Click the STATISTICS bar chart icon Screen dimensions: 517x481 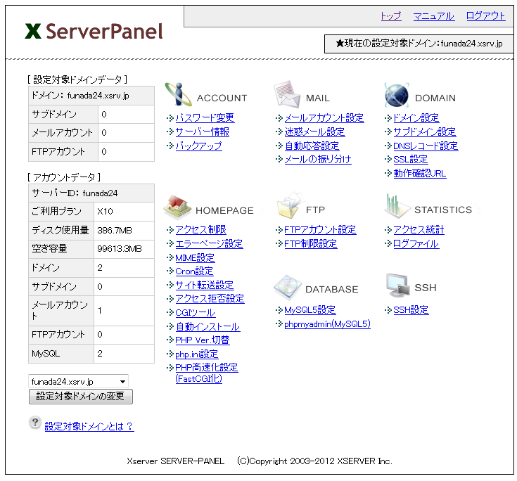pos(397,206)
